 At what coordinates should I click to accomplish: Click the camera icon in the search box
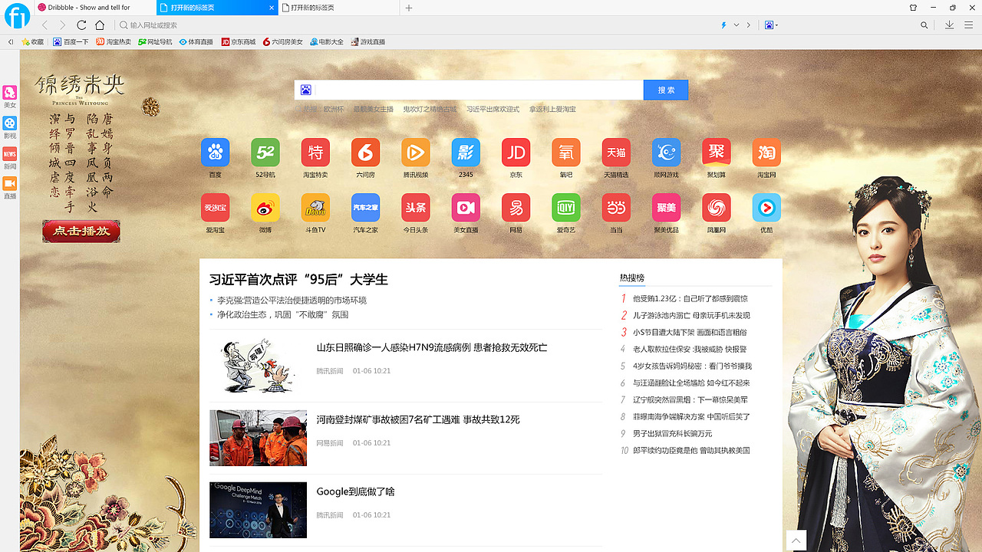pos(305,90)
